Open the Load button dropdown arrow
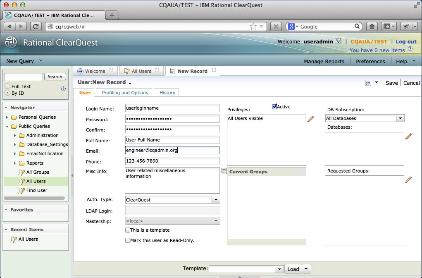Screen dimensions: 422x278 pyautogui.click(x=306, y=269)
